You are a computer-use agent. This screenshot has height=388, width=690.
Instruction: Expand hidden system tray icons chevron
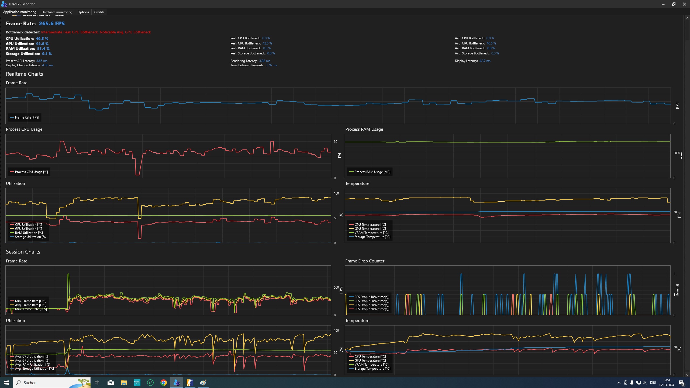619,383
